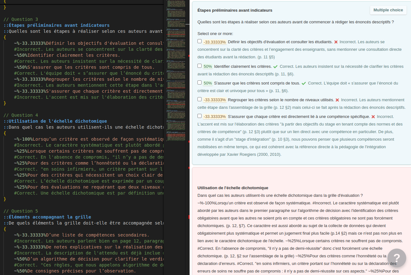Click 'Étapes préliminaires avant indicateurs' preview heading

coord(235,10)
